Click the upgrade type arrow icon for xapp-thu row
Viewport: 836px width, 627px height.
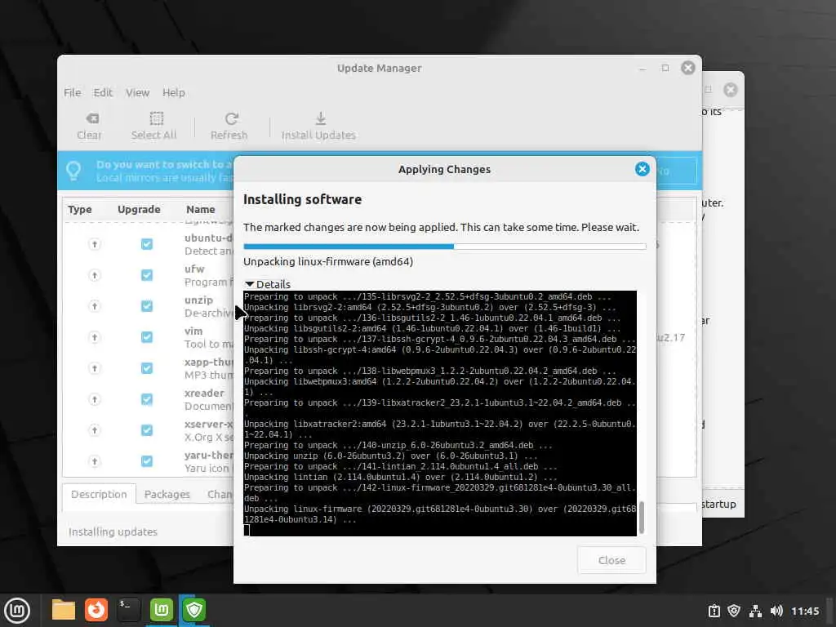[95, 368]
